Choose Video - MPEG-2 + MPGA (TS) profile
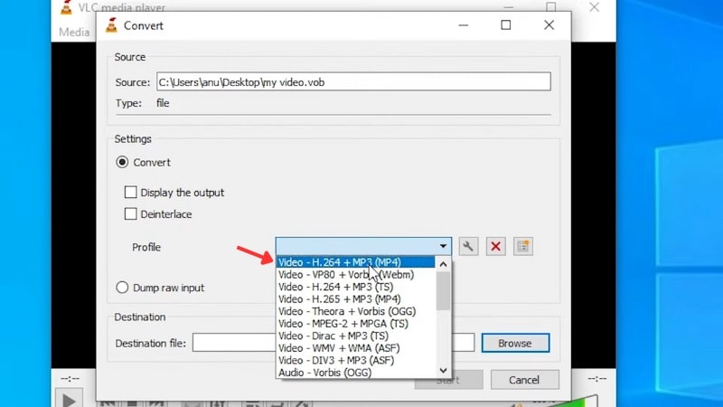Viewport: 723px width, 407px height. click(x=355, y=324)
